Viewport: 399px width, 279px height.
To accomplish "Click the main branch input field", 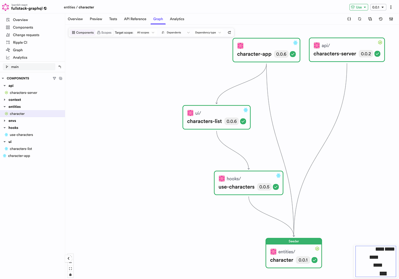I will point(29,67).
